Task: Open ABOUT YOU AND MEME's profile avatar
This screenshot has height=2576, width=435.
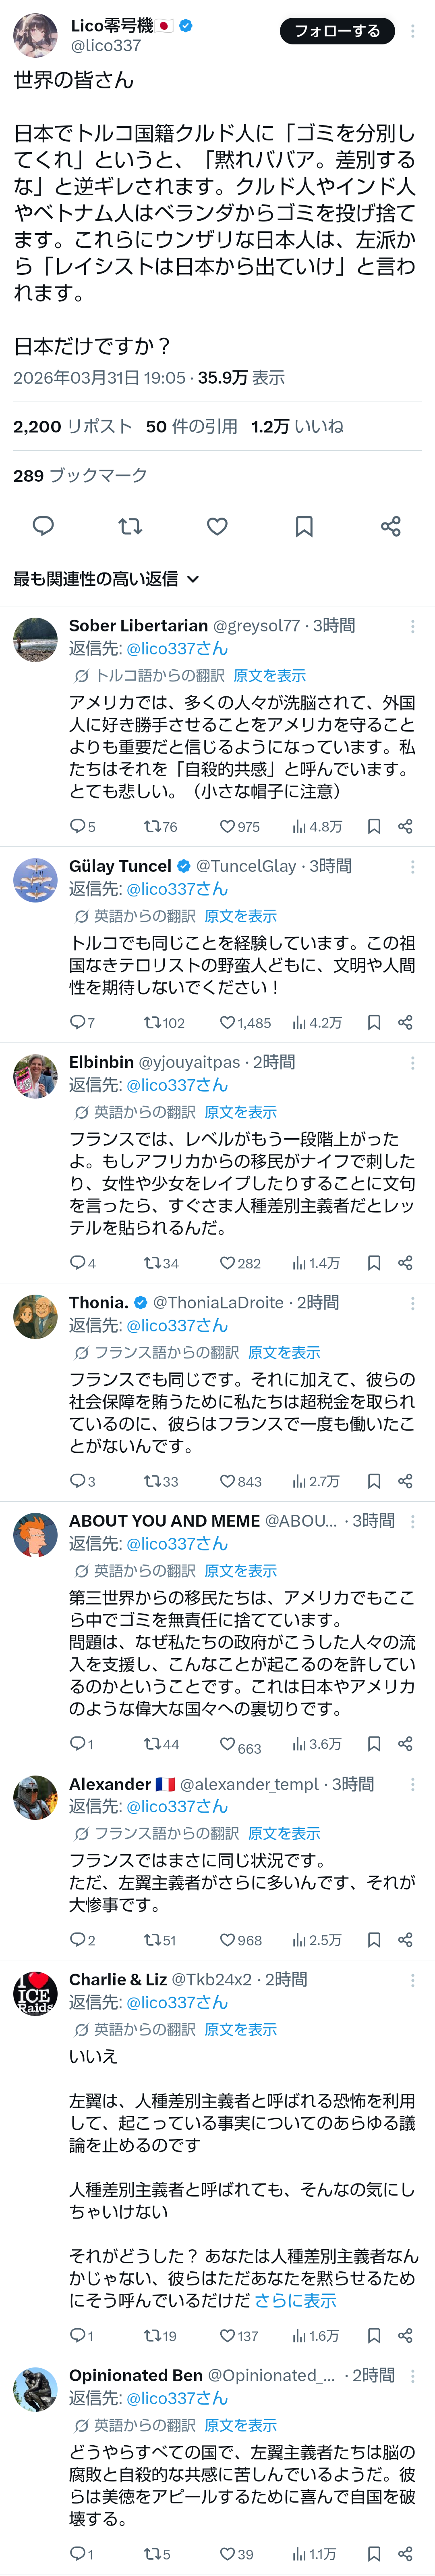Action: (x=35, y=1534)
